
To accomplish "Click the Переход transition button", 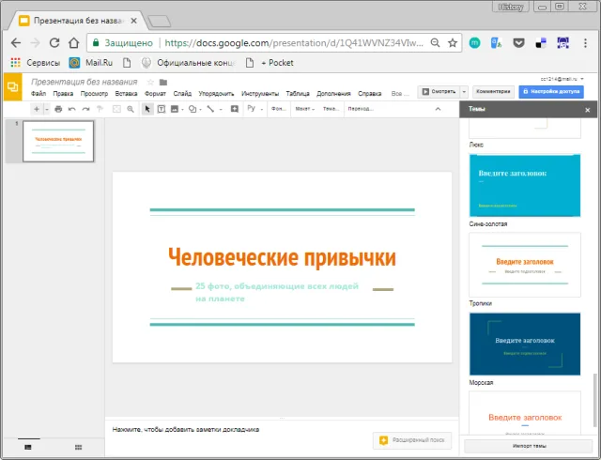I will click(361, 109).
